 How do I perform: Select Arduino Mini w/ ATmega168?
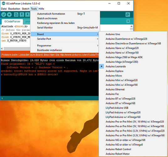[133, 85]
